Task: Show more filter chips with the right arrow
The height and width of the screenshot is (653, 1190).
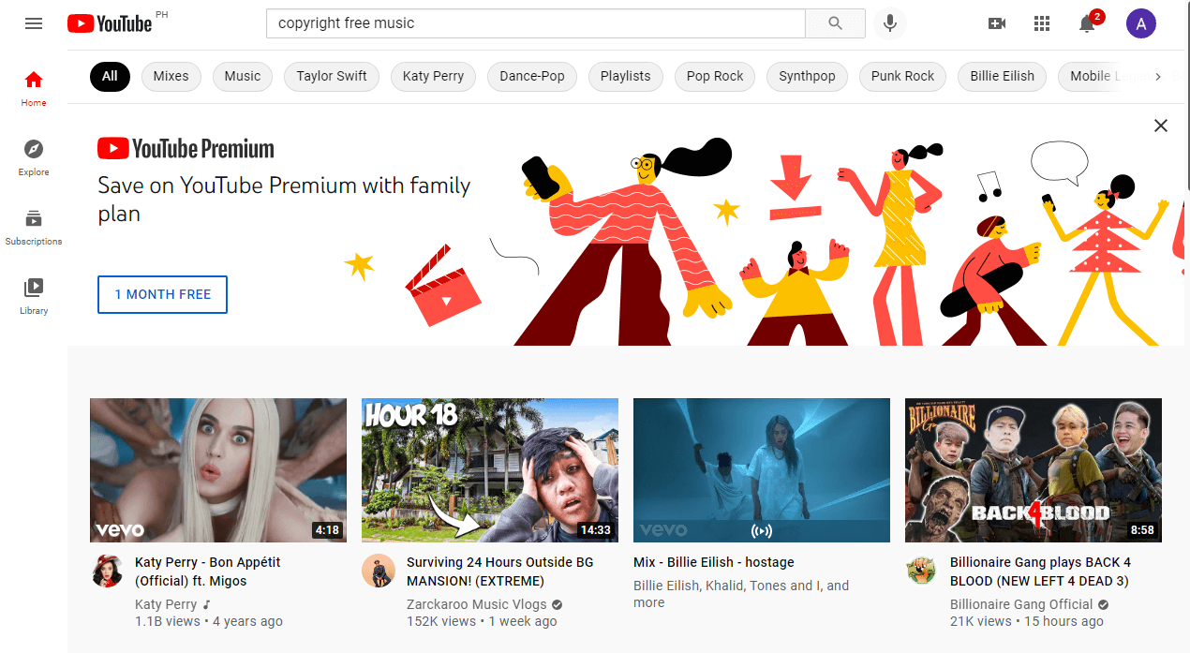Action: 1158,77
